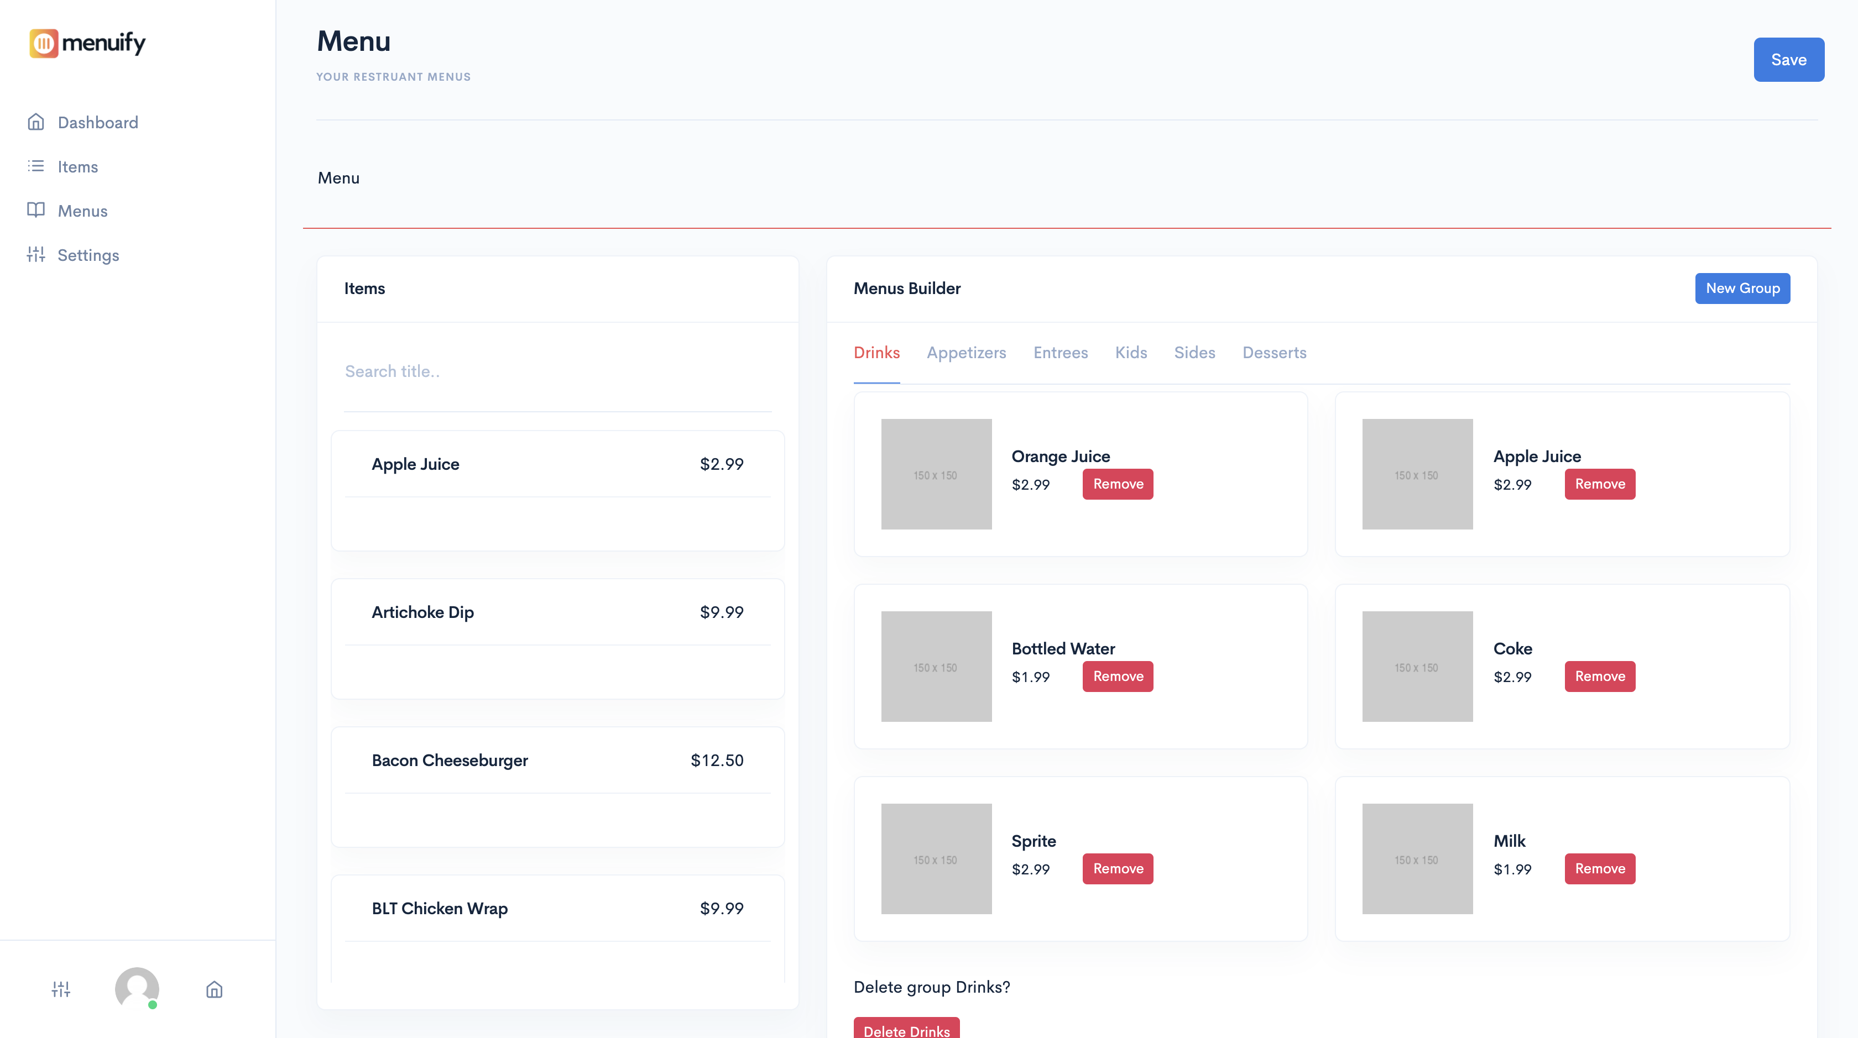View the Kids menu group
1858x1038 pixels.
(x=1130, y=353)
